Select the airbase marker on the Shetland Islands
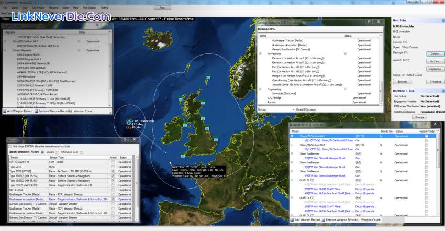The image size is (445, 231). [x=208, y=78]
